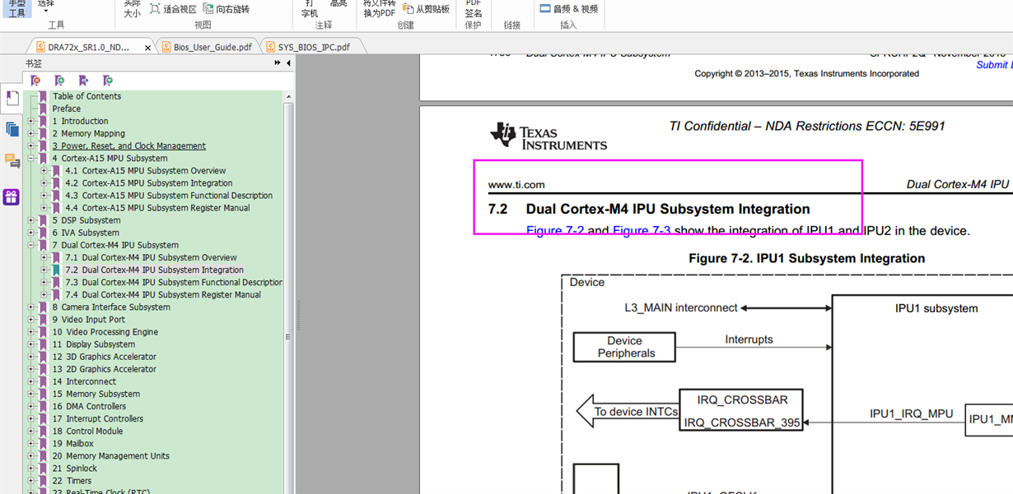This screenshot has height=494, width=1013.
Task: Open 7.1 Dual Cortex-M4 IPU Subsystem Overview
Action: [151, 257]
